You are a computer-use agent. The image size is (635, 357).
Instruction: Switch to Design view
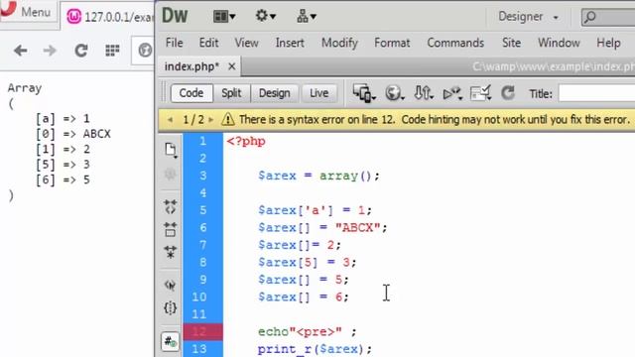point(274,93)
